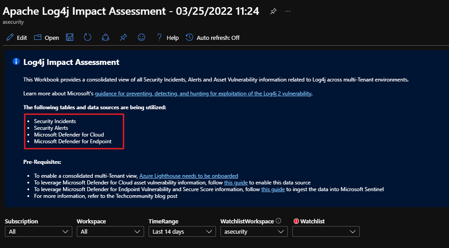The width and height of the screenshot is (449, 248).
Task: Click the 'Pre-Requisites:' heading
Action: [x=42, y=162]
